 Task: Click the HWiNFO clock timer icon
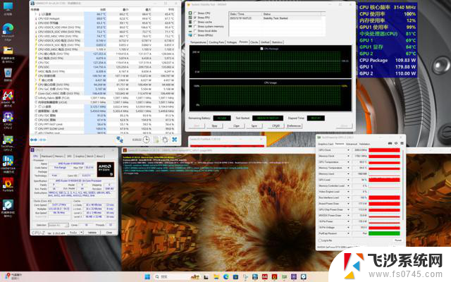point(146,140)
